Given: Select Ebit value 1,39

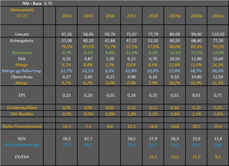Looking at the screenshot, I should pyautogui.click(x=110, y=59).
